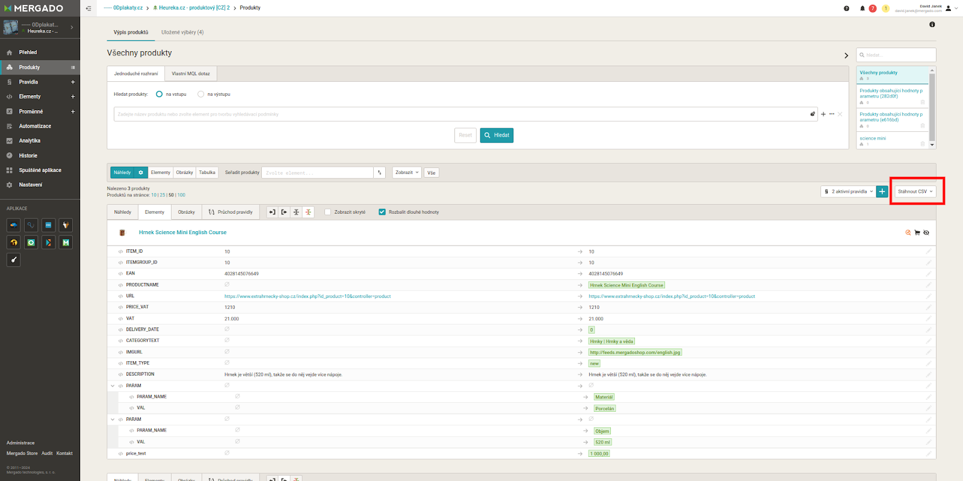The height and width of the screenshot is (481, 963).
Task: Select the 'science mini' saved selection
Action: [873, 138]
